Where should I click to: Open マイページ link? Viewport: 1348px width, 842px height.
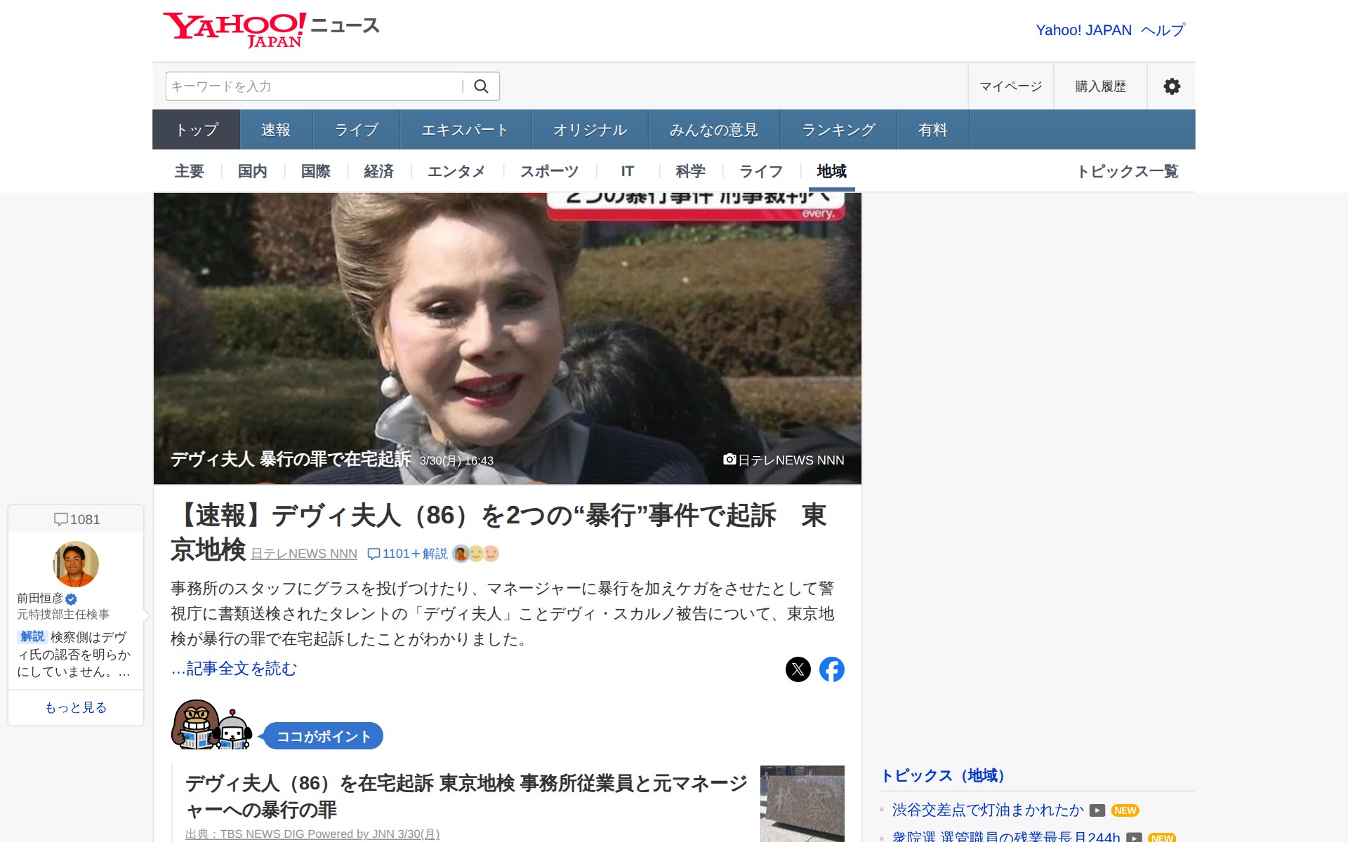point(1010,86)
